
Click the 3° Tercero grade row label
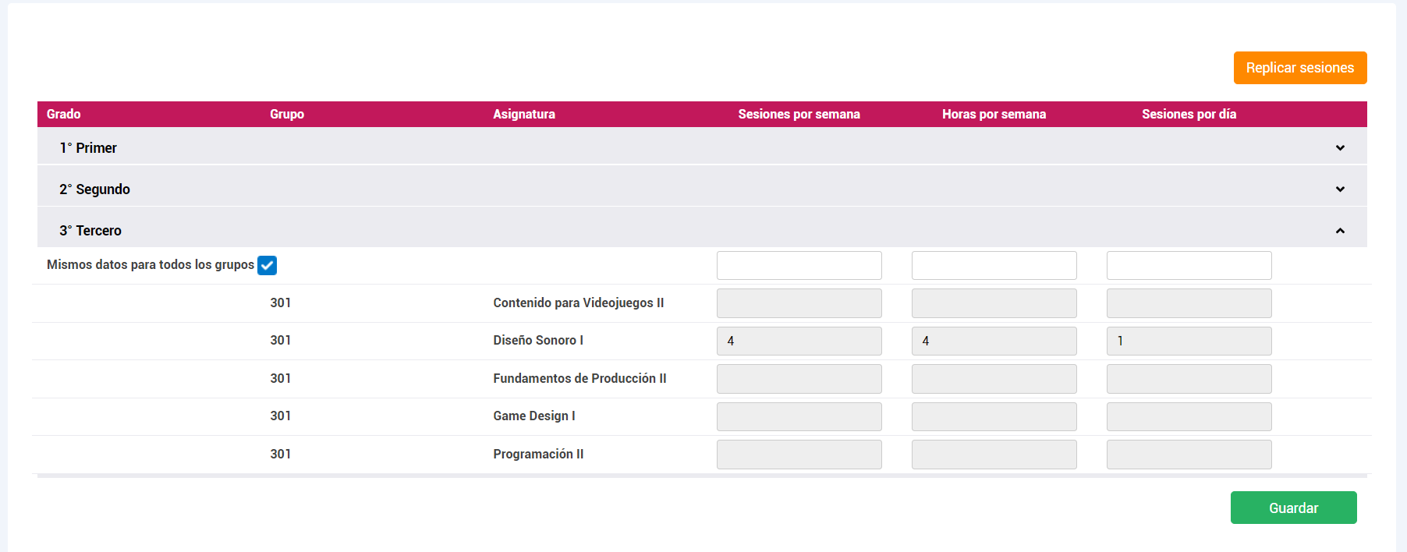pyautogui.click(x=90, y=231)
